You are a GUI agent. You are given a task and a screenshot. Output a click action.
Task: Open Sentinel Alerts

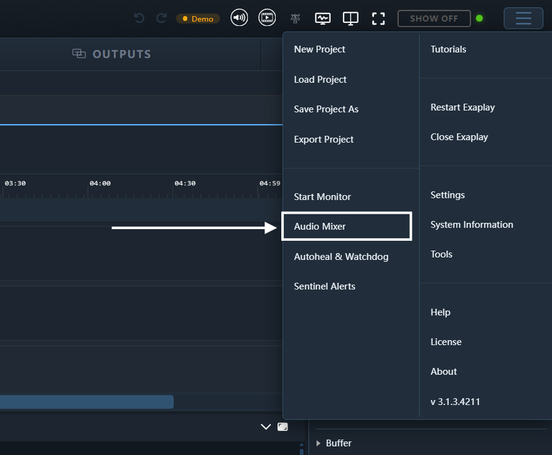[x=325, y=286]
